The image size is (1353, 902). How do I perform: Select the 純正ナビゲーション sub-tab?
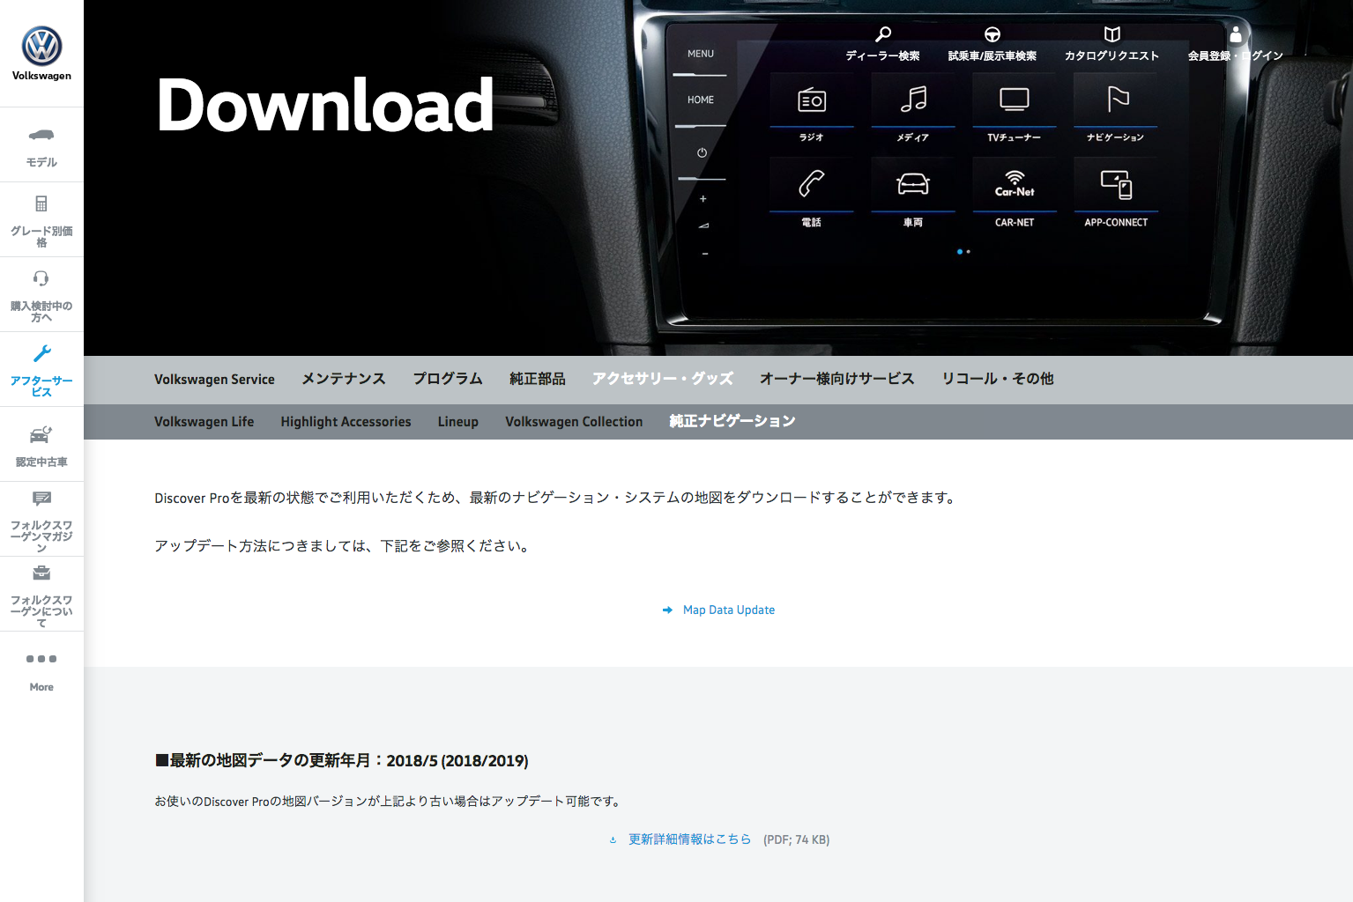(x=732, y=422)
